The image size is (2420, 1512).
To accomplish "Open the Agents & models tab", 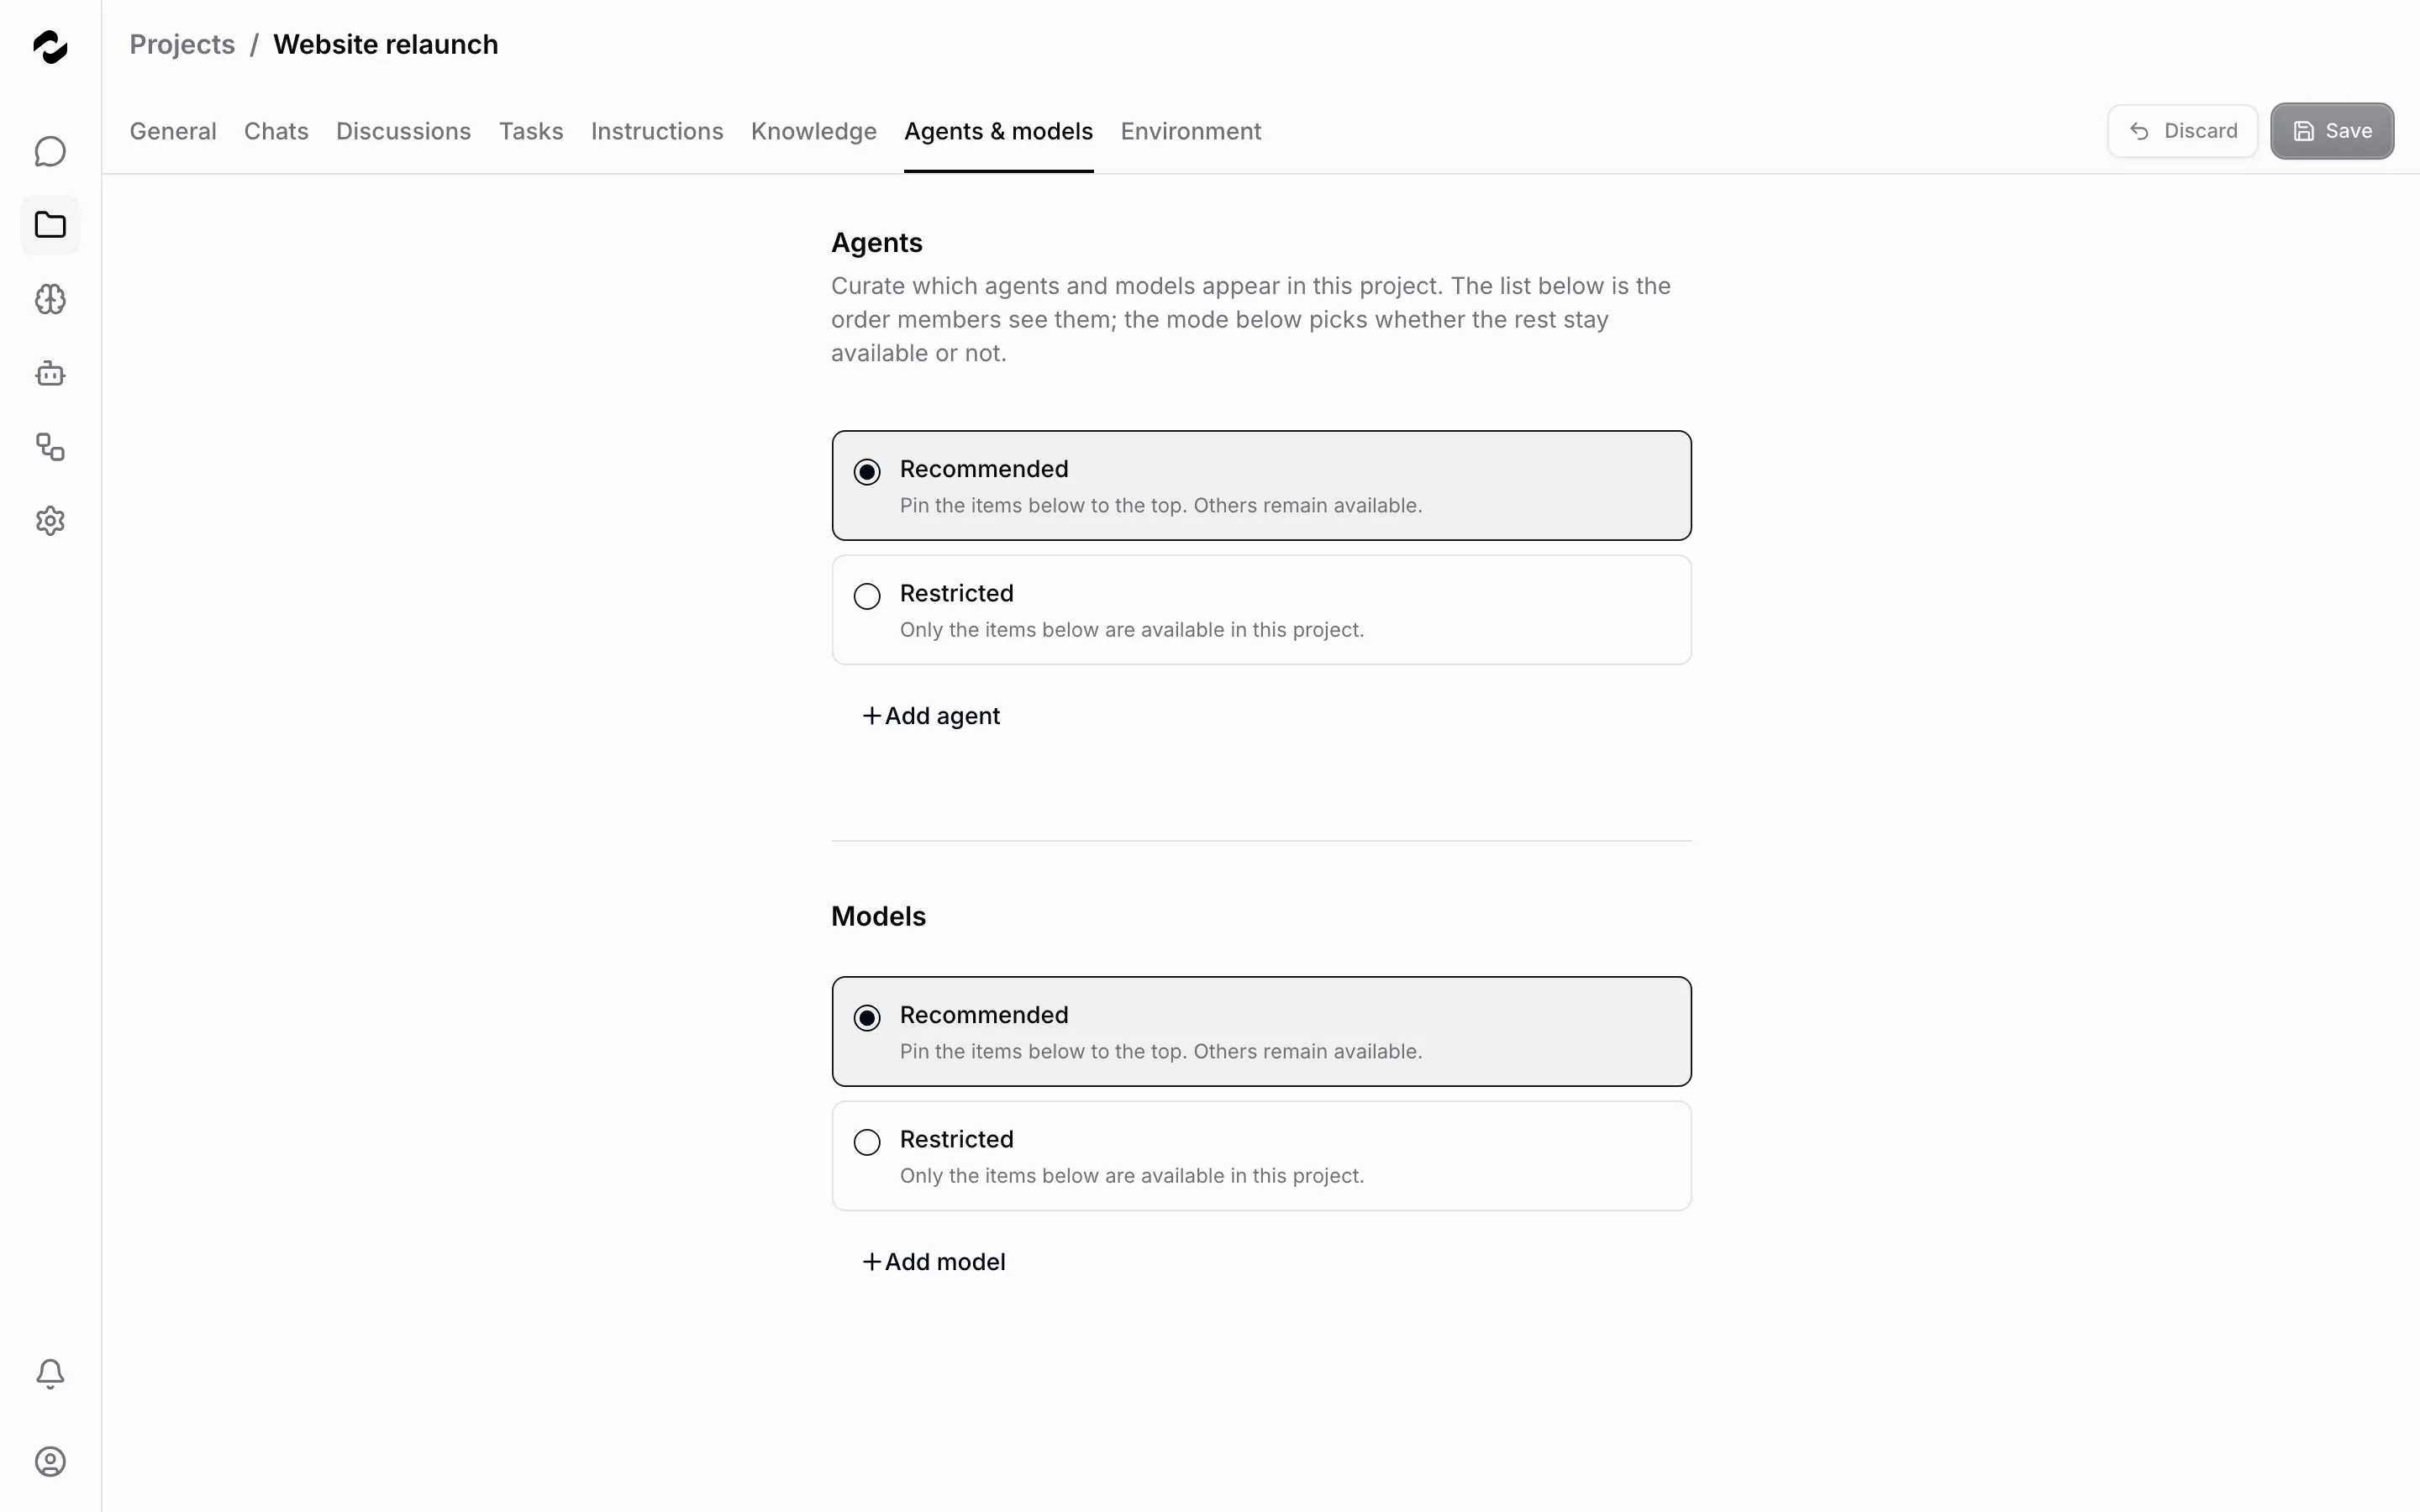I will pos(998,131).
